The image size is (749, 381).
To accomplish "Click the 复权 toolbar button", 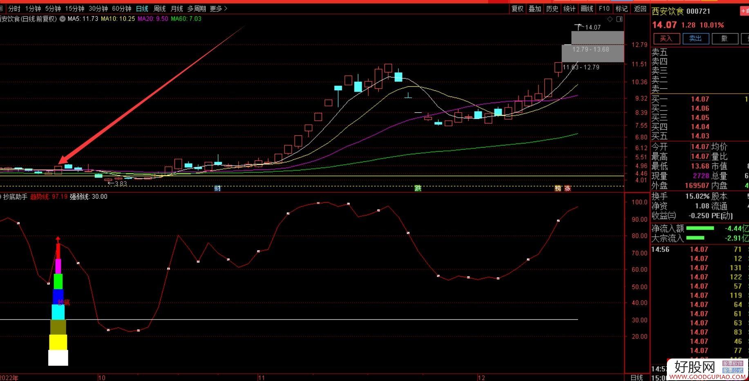I will 517,9.
